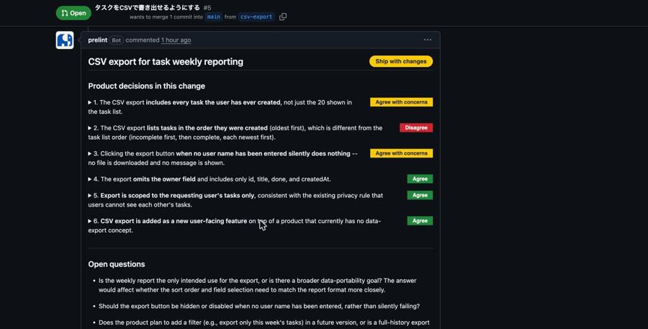Open the csv-export branch link
Image resolution: width=648 pixels, height=329 pixels.
click(256, 17)
